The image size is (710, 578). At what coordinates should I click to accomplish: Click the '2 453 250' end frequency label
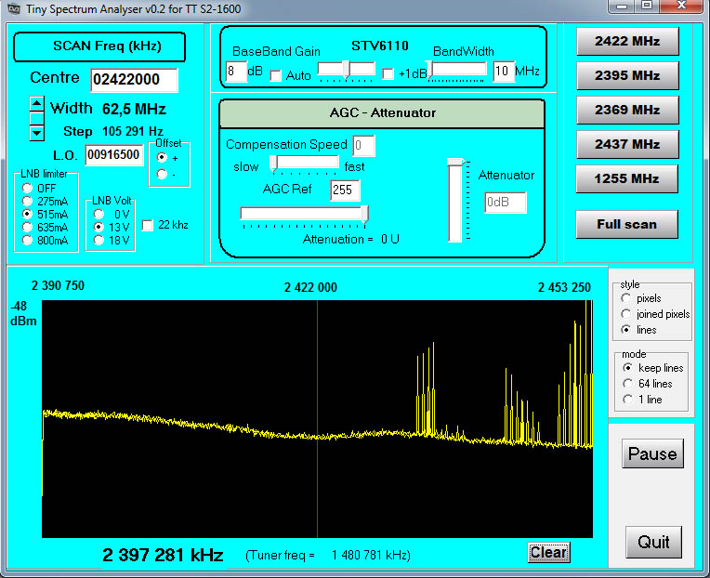564,287
